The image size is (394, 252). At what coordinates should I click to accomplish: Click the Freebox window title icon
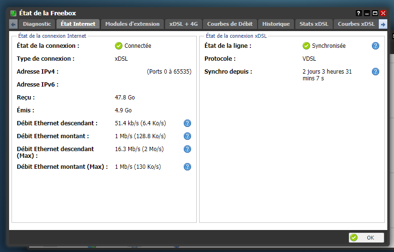click(13, 13)
